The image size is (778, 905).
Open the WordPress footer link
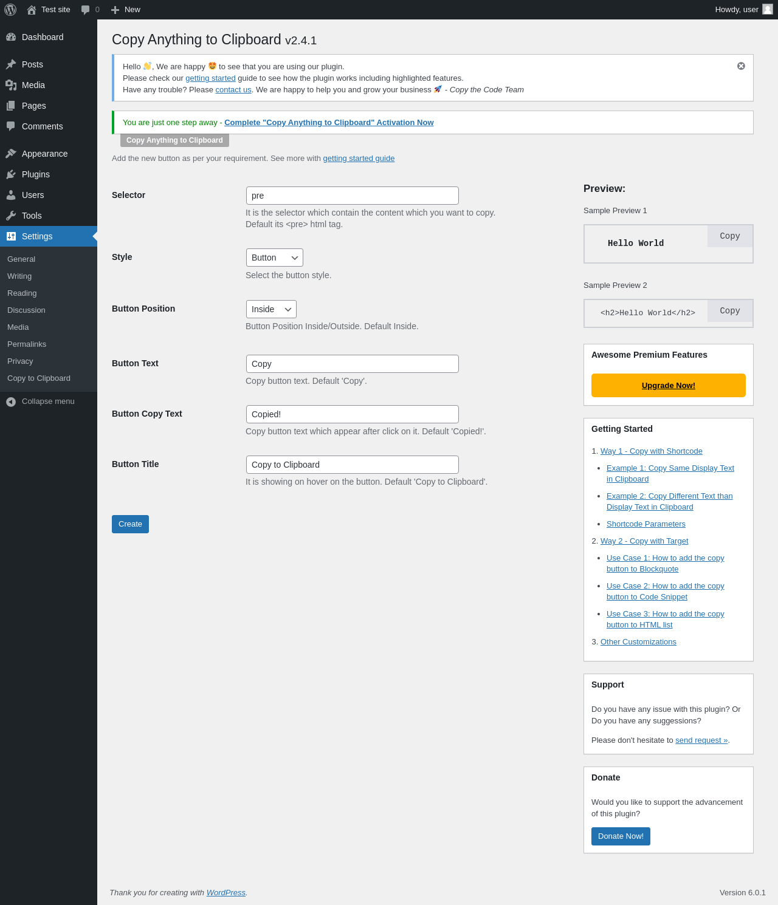pyautogui.click(x=226, y=893)
